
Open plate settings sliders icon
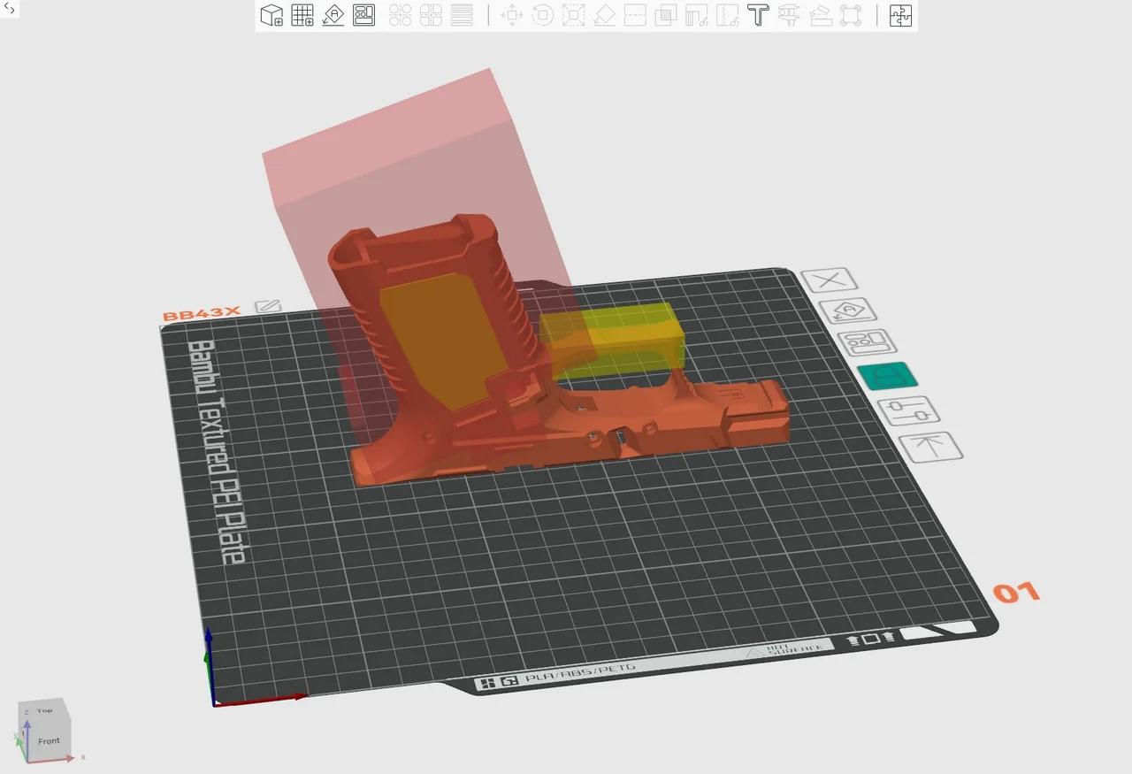pos(908,410)
